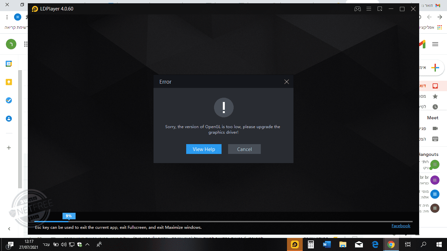The height and width of the screenshot is (251, 447).
Task: Collapse the Gmail side panel with the chevron
Action: point(9,229)
